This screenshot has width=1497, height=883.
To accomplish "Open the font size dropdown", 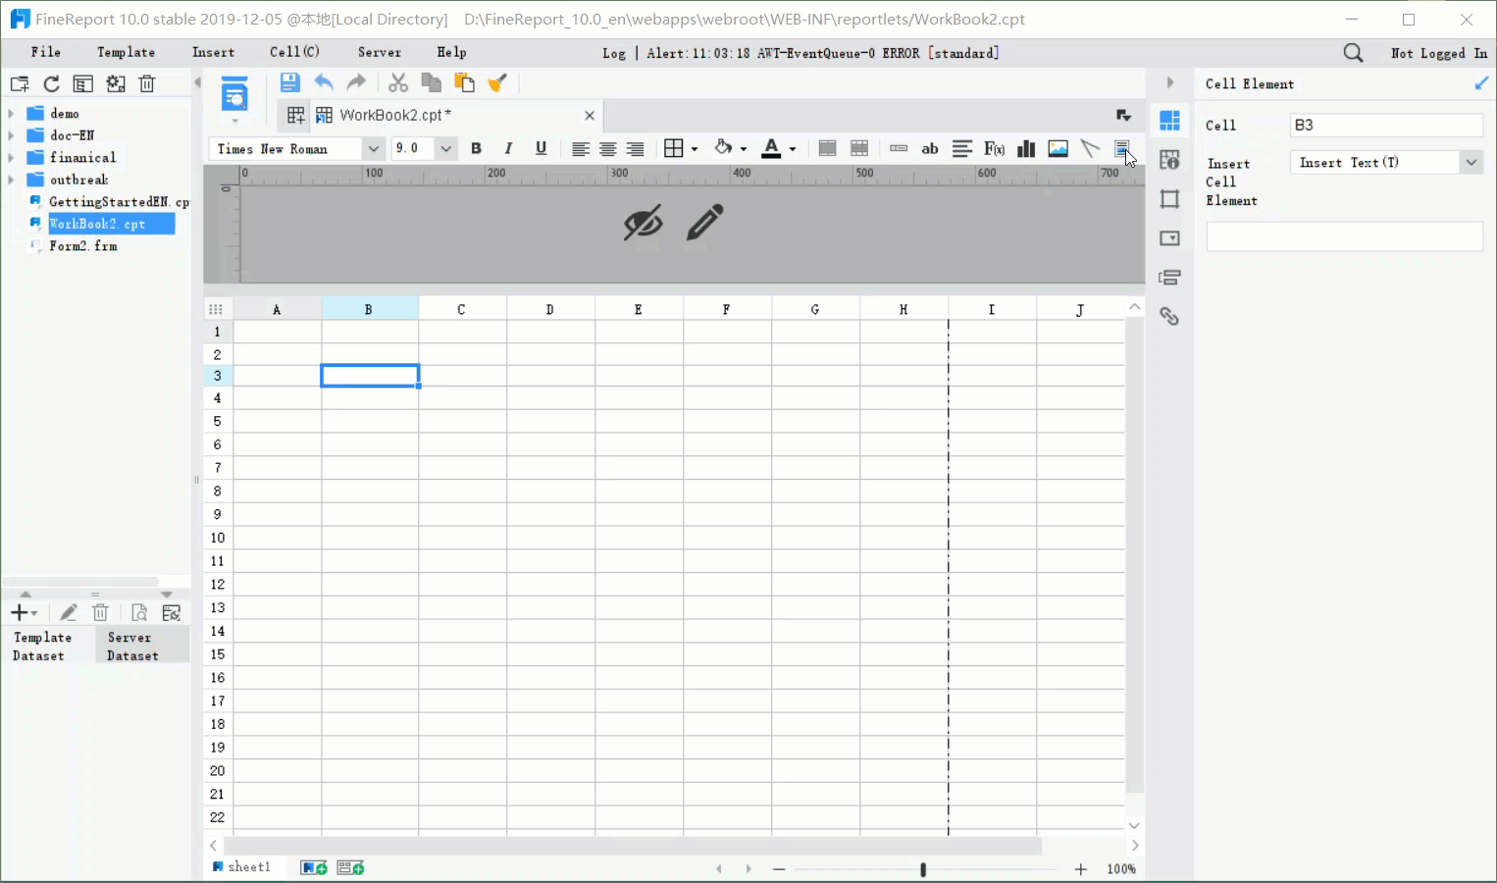I will pos(446,148).
